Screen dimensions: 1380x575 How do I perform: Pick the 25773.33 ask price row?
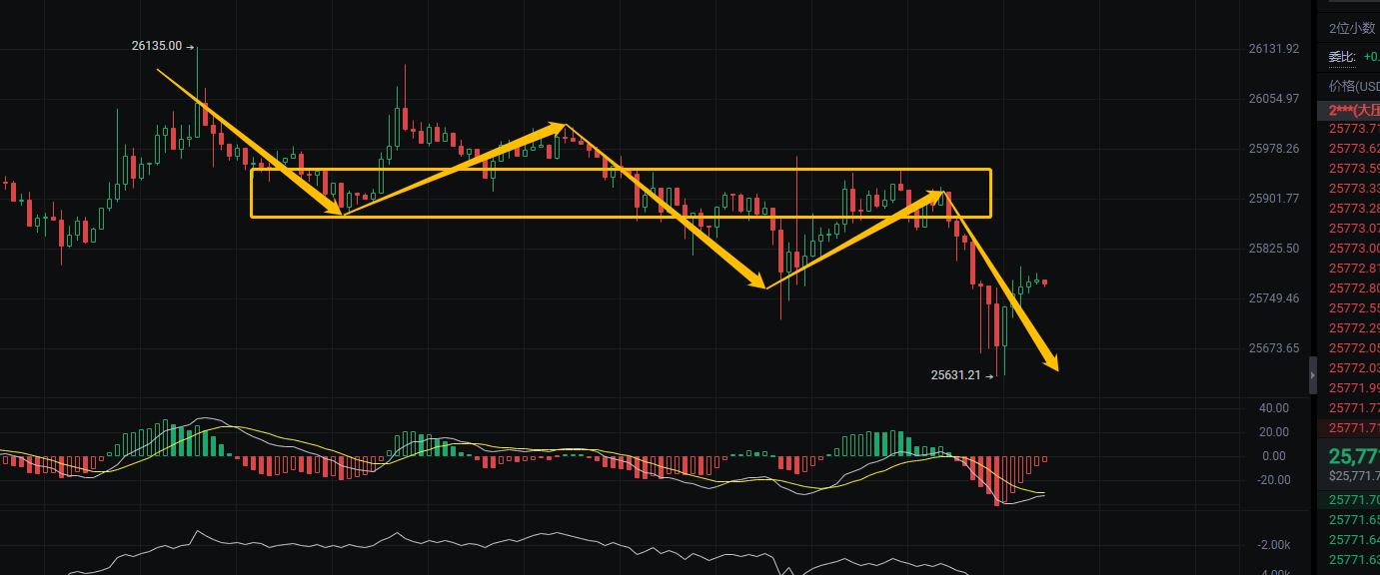click(x=1353, y=189)
